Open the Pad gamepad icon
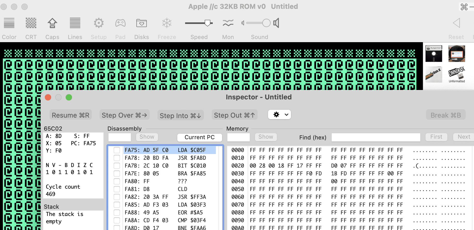This screenshot has width=474, height=230. [x=120, y=23]
